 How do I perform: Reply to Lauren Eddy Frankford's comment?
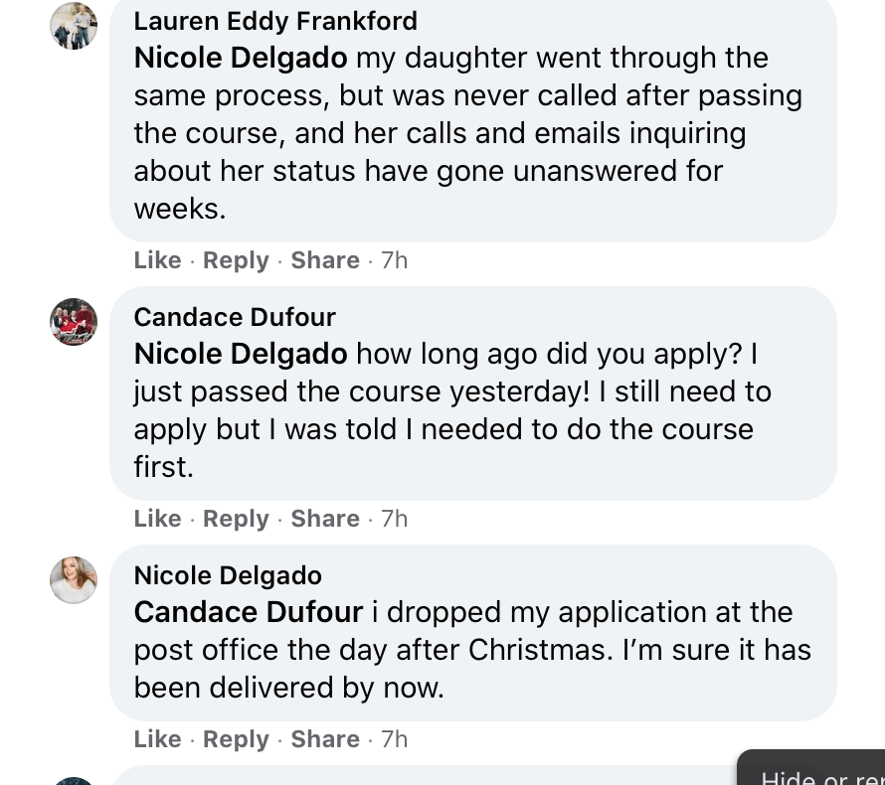pos(236,260)
